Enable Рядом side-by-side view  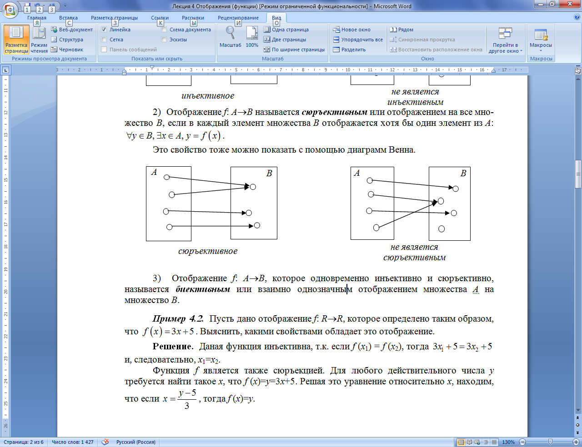(401, 30)
